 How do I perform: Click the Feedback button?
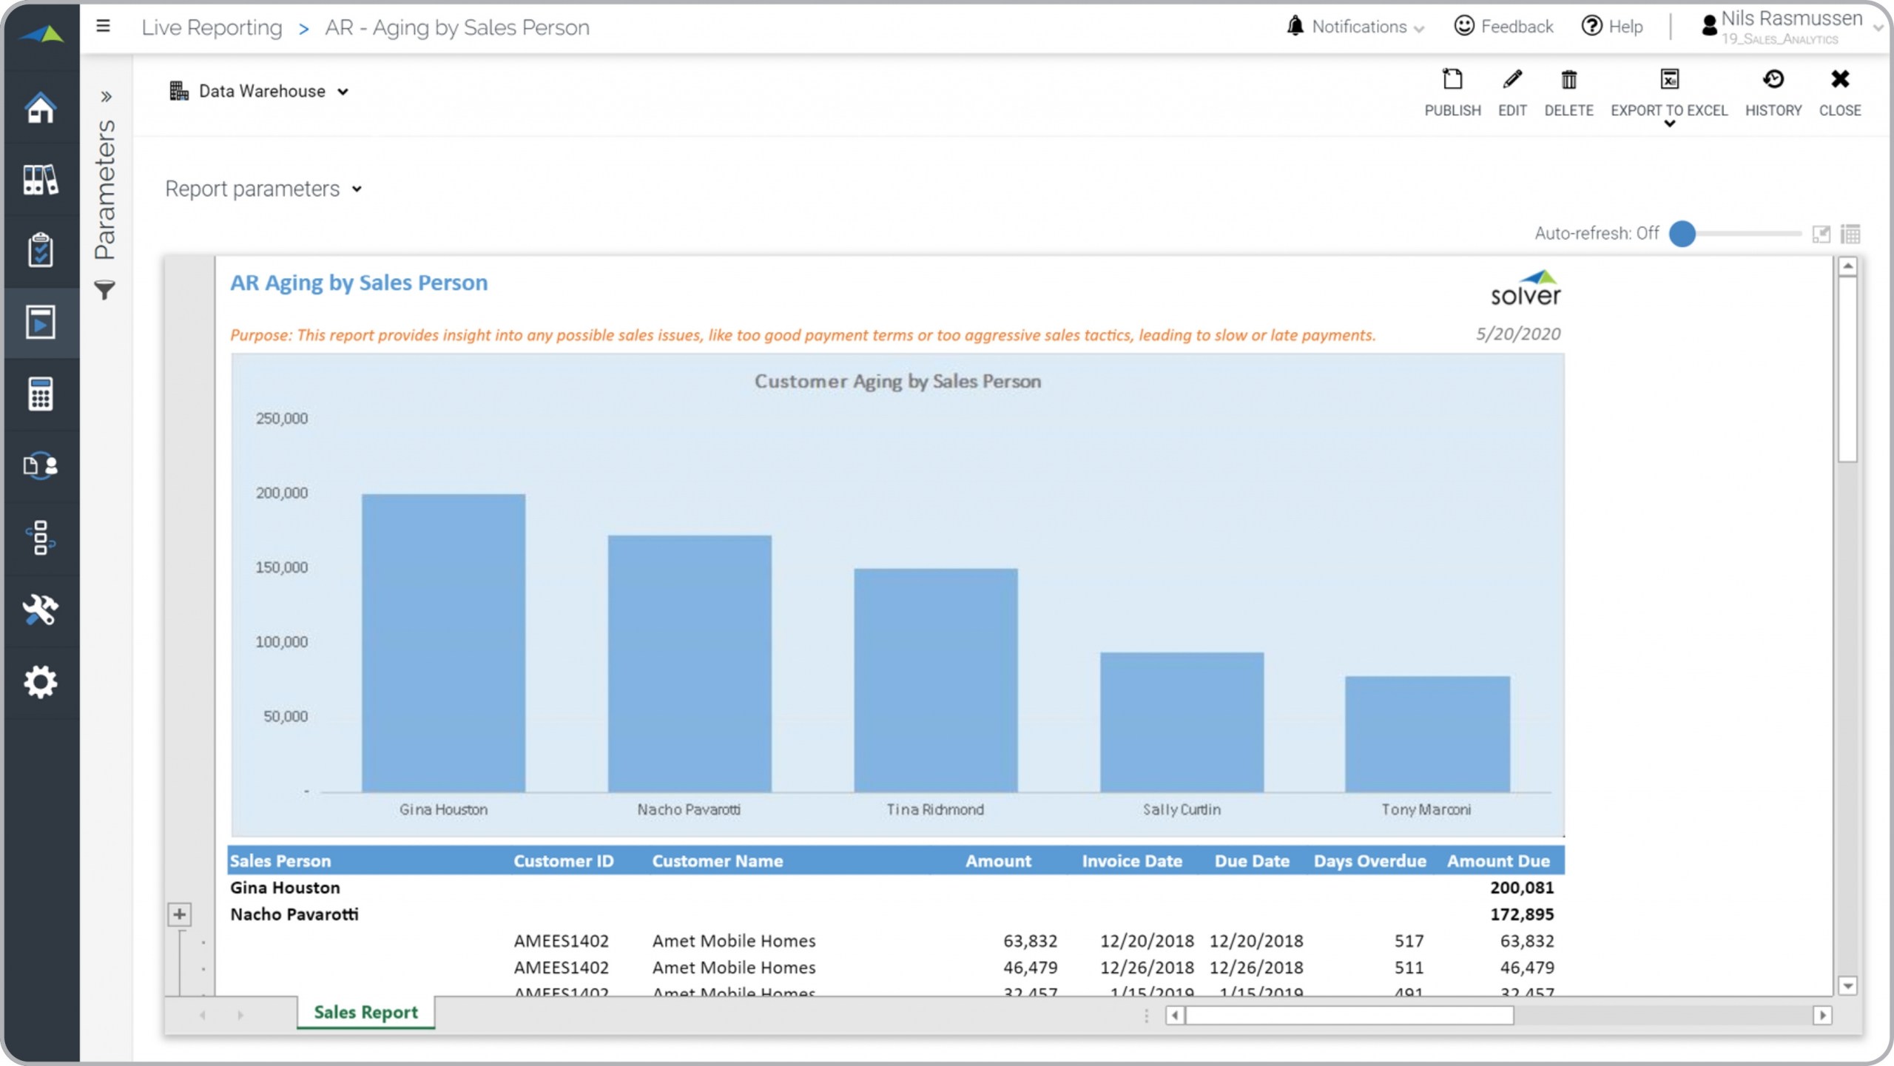pyautogui.click(x=1503, y=27)
